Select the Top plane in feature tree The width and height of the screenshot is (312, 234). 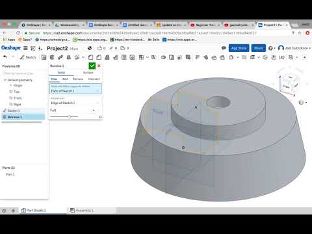(x=16, y=92)
